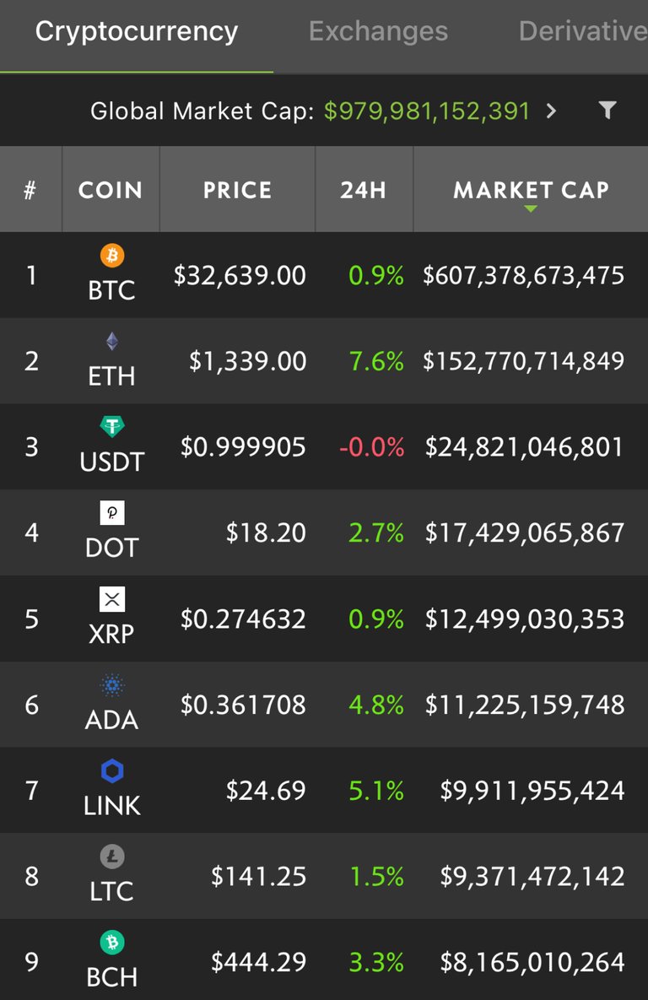Click the Bitcoin Cash BCH icon

pos(112,942)
